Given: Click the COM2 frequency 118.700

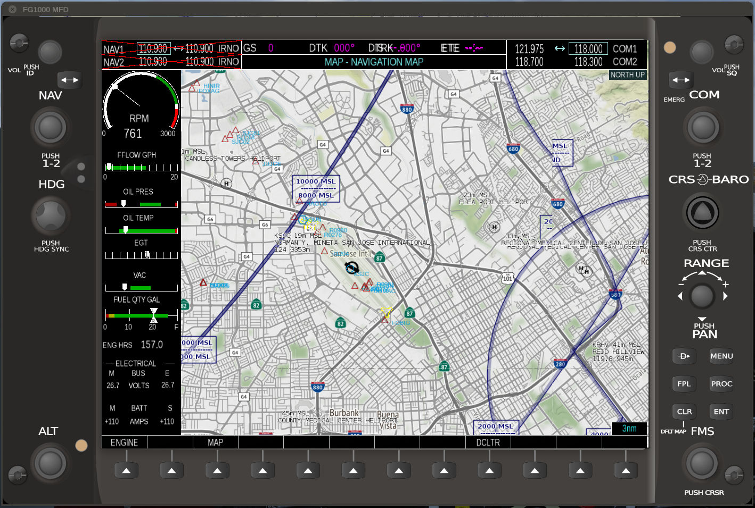Looking at the screenshot, I should click(x=529, y=62).
